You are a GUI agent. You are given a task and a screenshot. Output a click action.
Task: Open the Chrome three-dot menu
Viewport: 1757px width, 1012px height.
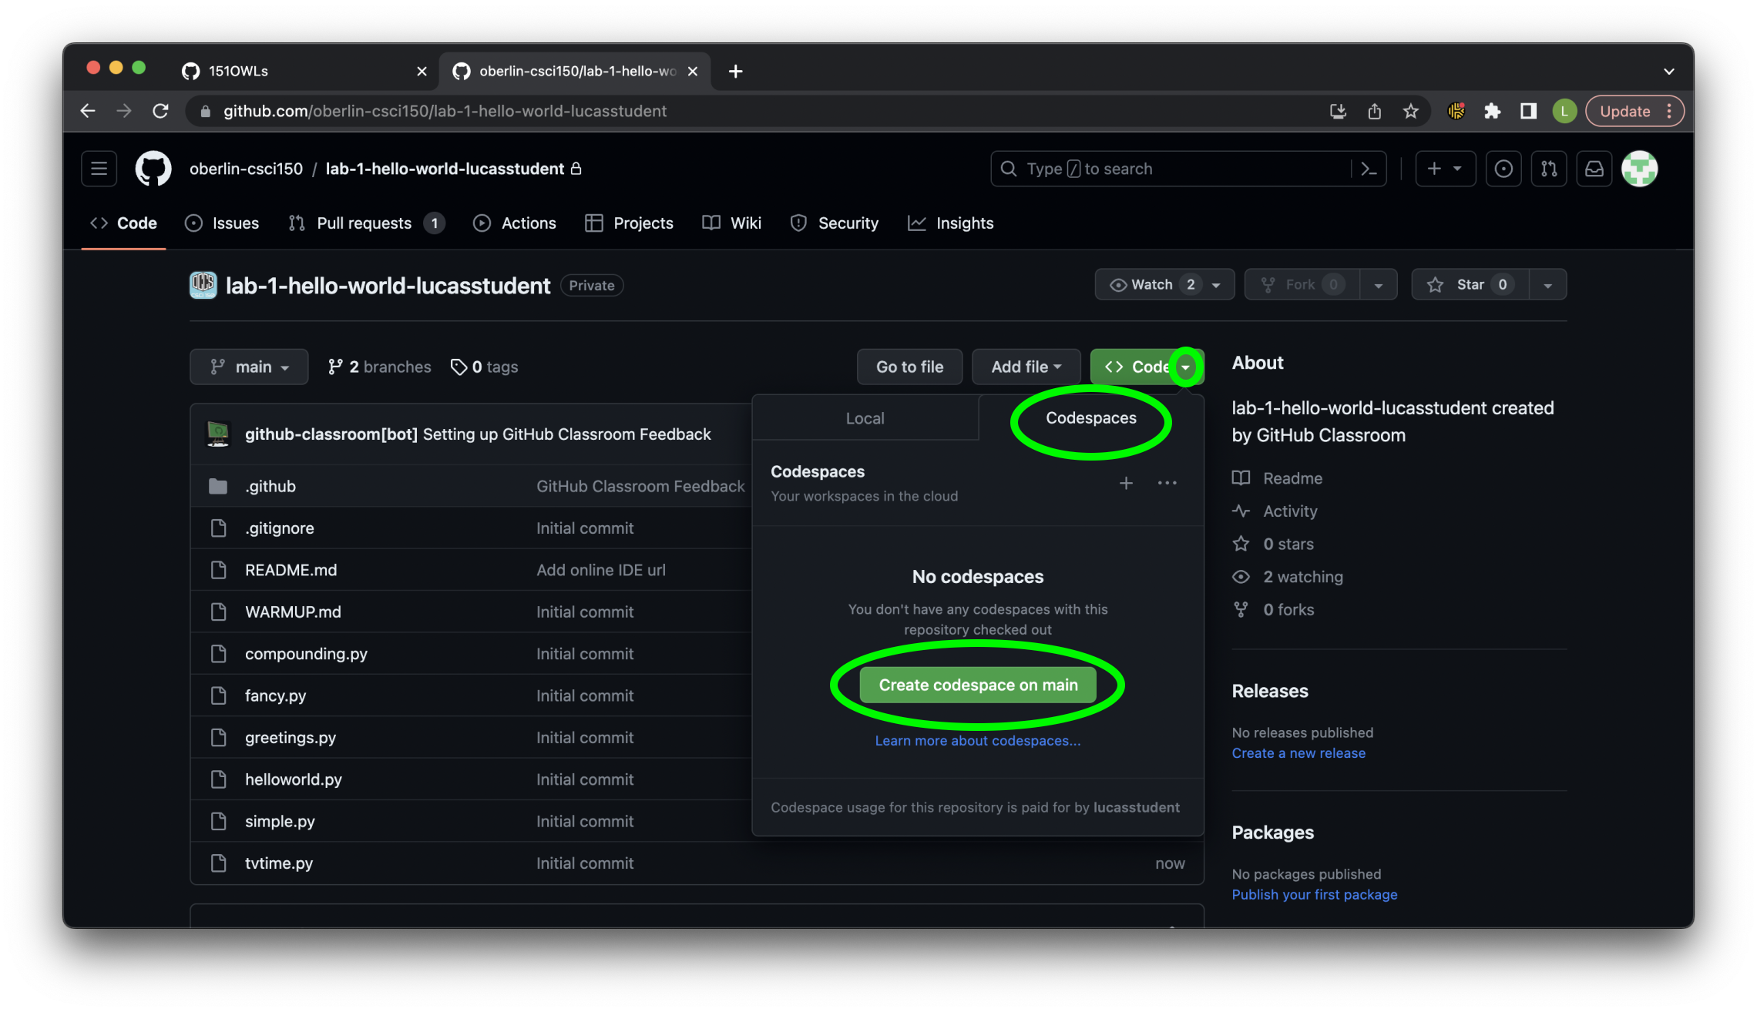click(x=1669, y=111)
